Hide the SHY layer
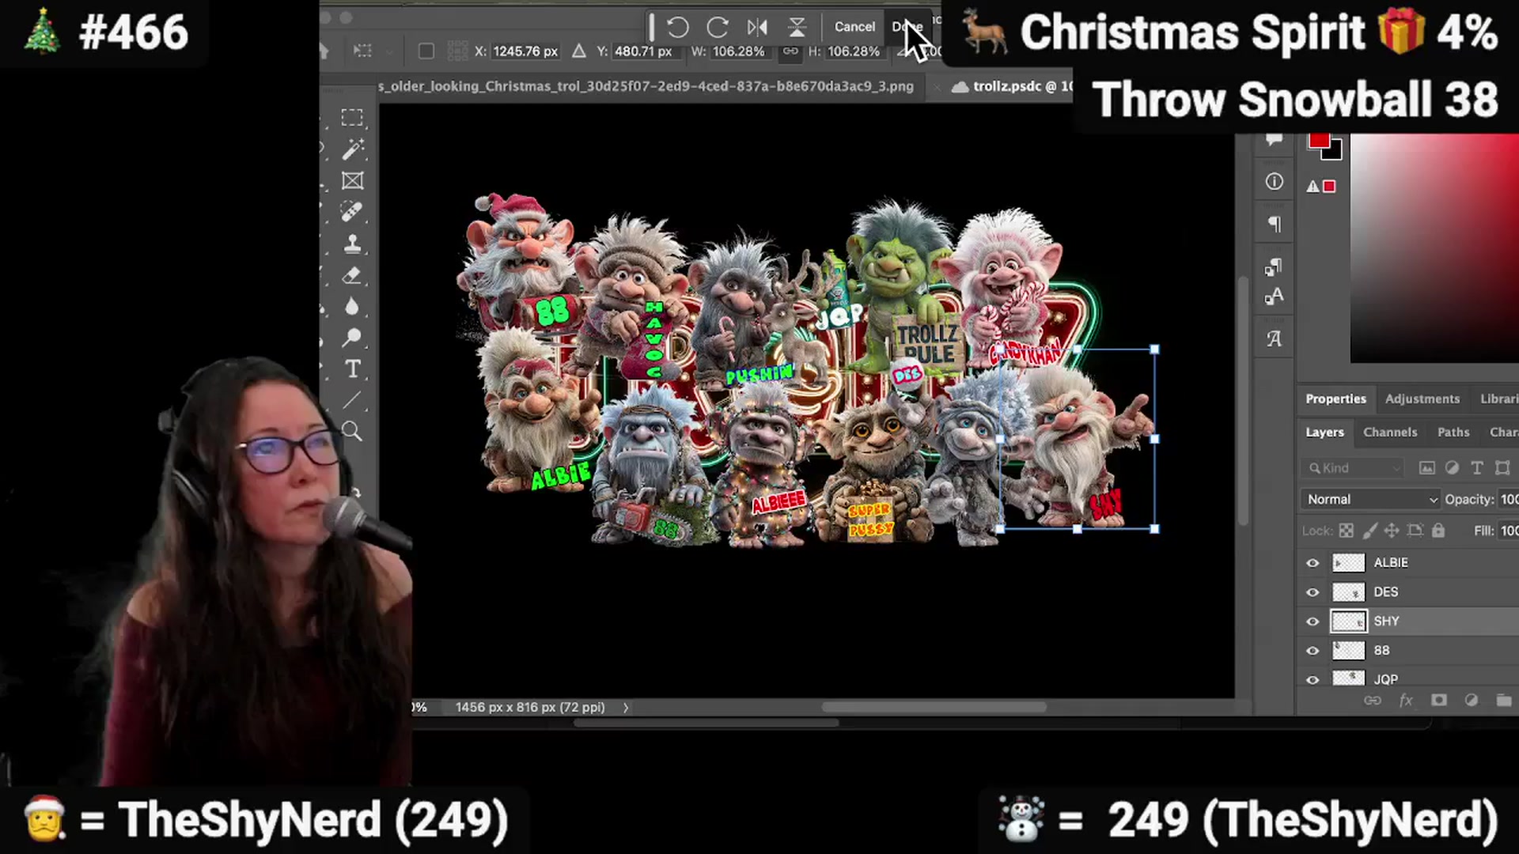Screen dimensions: 1519x854 click(x=1313, y=622)
